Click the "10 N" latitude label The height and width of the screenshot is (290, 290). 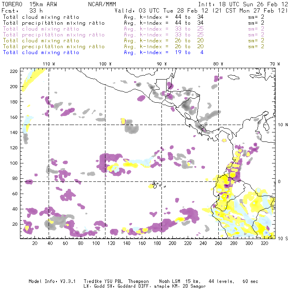pos(283,125)
